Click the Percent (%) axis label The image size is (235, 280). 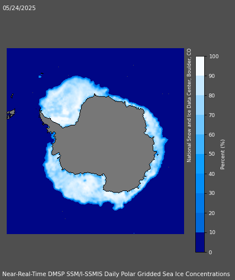pos(223,155)
